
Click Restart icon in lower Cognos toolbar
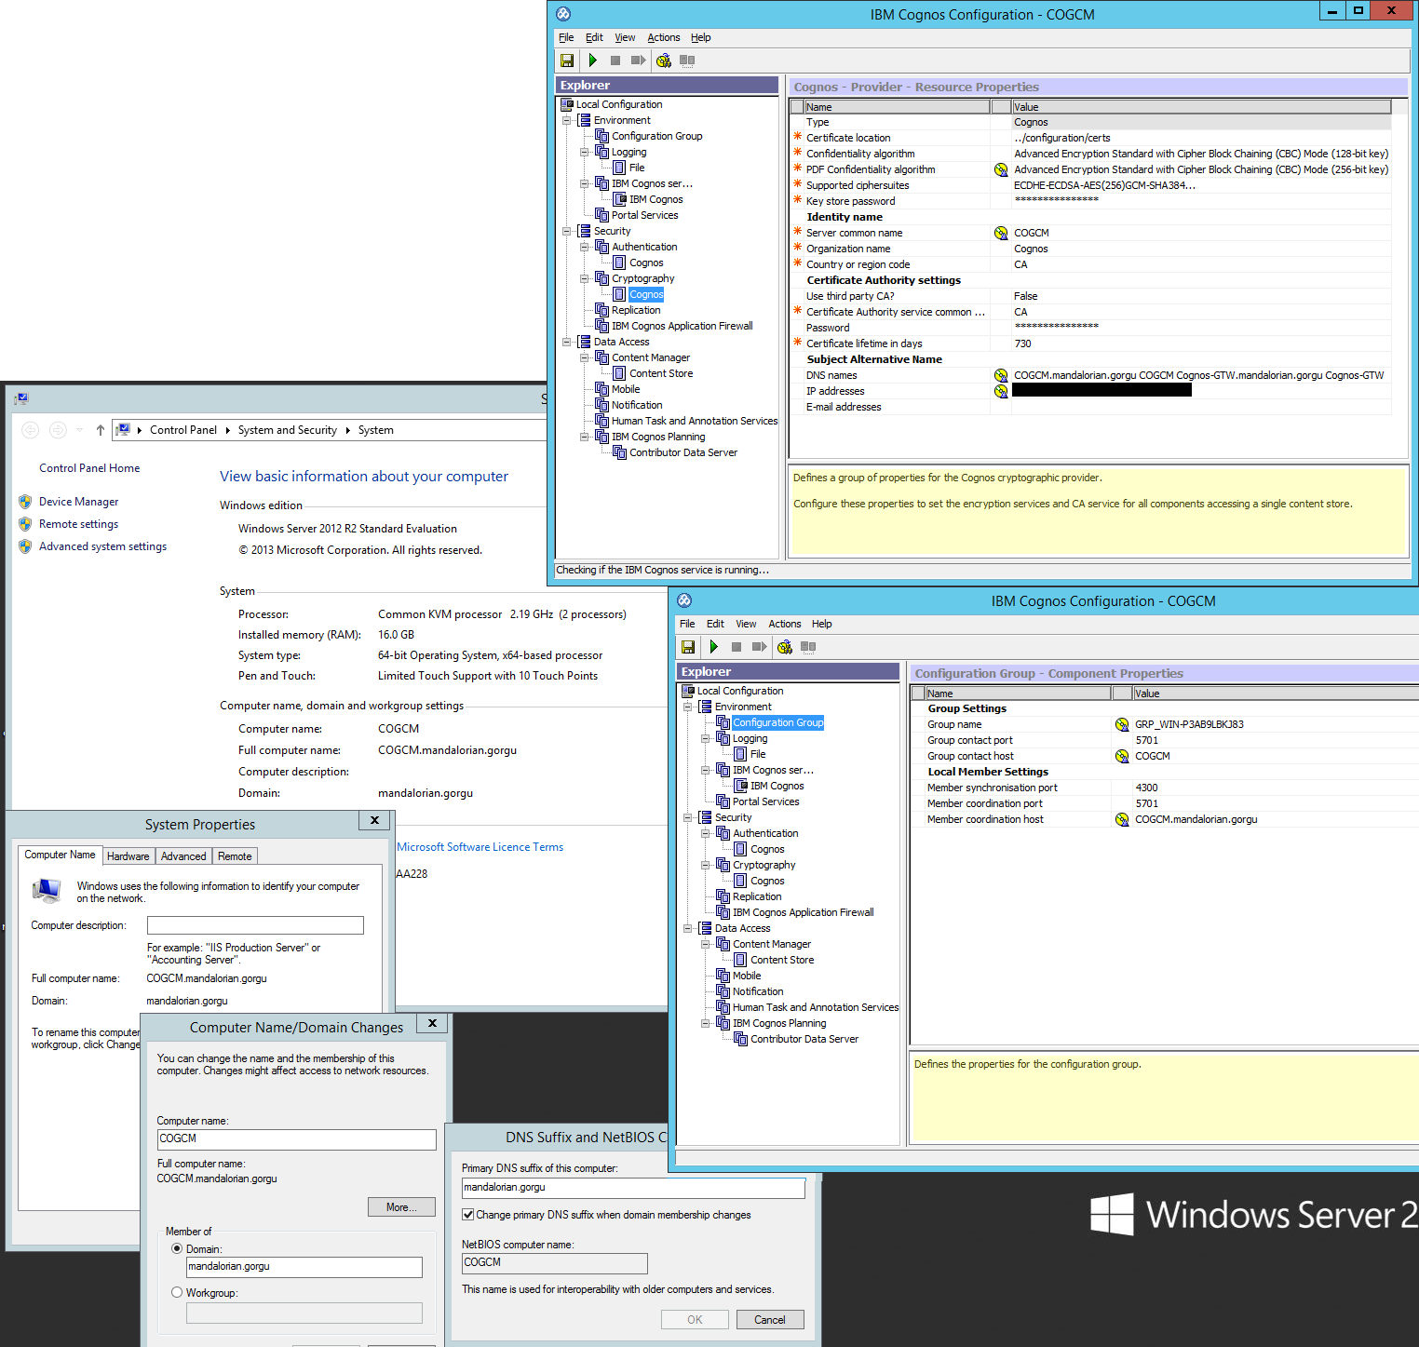pos(759,647)
